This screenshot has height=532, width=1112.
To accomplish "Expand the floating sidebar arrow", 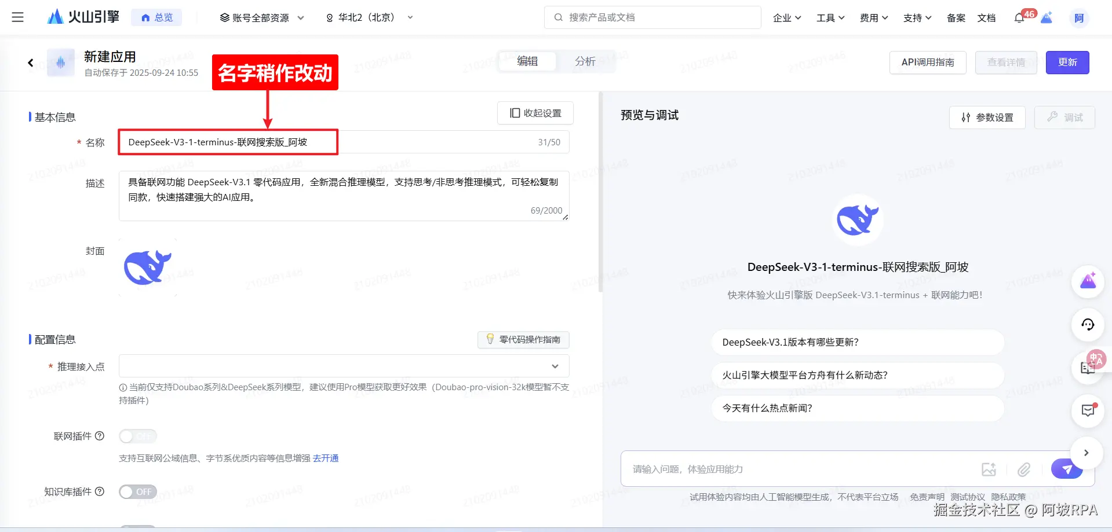I will coord(1087,453).
